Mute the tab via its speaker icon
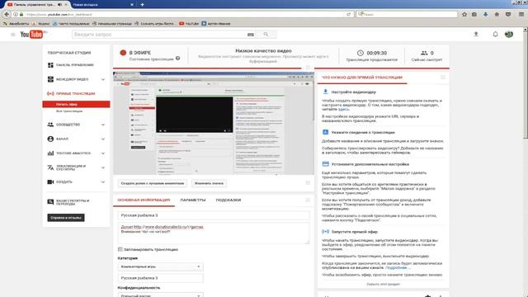Image resolution: width=528 pixels, height=297 pixels. click(59, 5)
